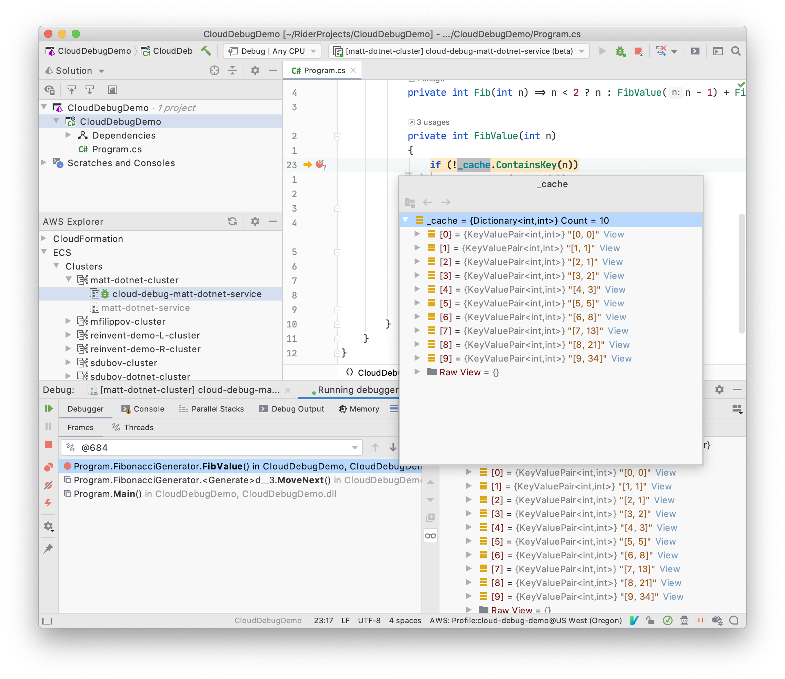Click AWS Profile cloud-debug-demo status bar widget
This screenshot has width=785, height=679.
click(x=526, y=620)
